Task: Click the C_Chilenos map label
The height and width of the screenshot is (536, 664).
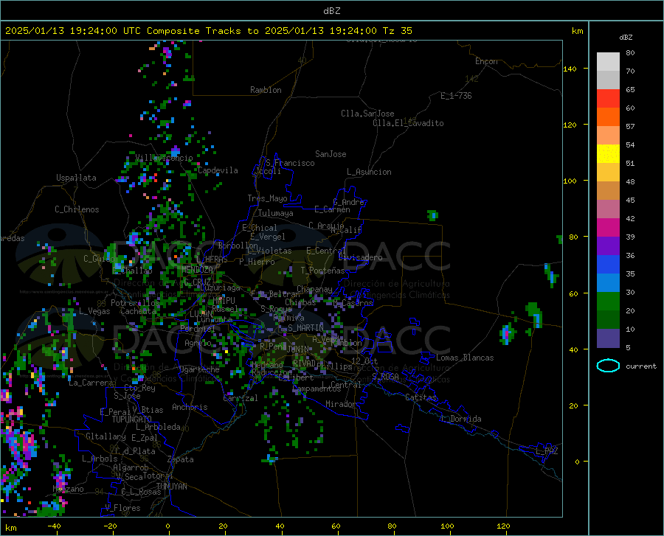Action: coord(77,209)
